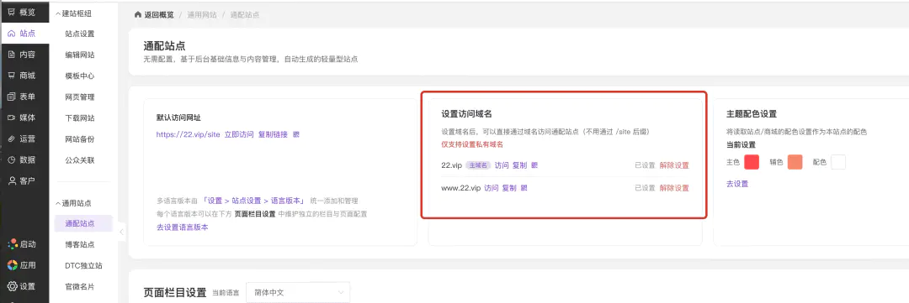
Task: Click the QR code icon beside 复制链接
Action: (x=296, y=134)
